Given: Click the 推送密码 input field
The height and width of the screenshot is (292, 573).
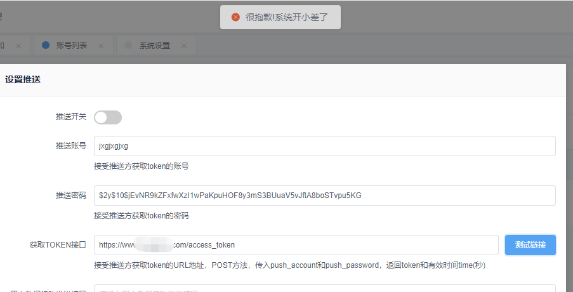Looking at the screenshot, I should 324,196.
